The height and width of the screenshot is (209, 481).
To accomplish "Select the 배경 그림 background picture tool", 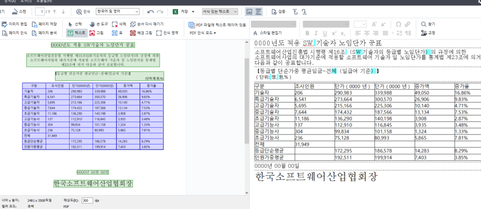I will pyautogui.click(x=141, y=33).
